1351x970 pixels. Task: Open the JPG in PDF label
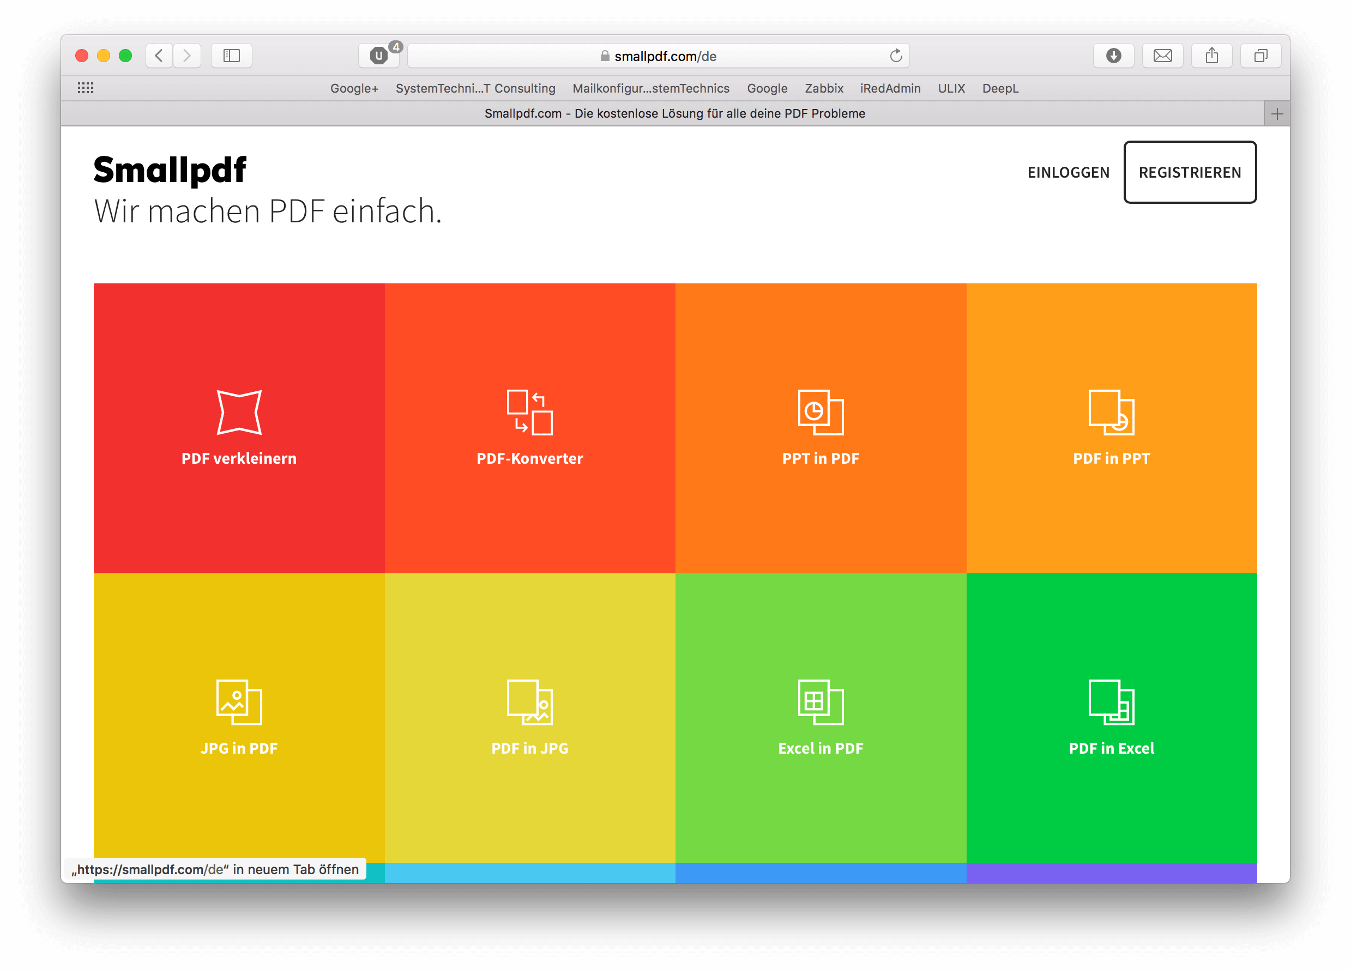pos(239,749)
